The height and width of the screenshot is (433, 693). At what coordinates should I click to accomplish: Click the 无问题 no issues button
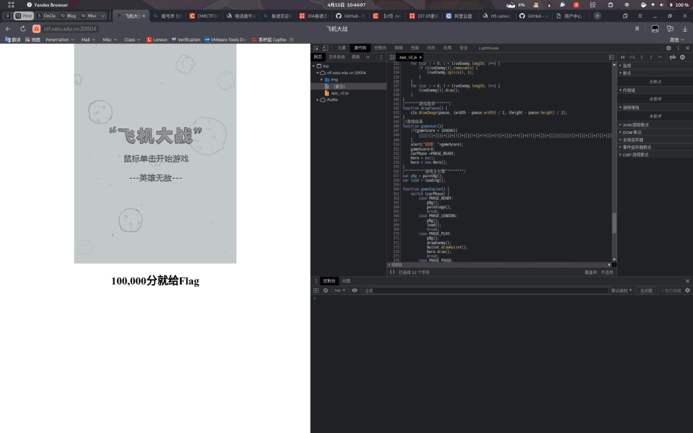click(x=646, y=290)
